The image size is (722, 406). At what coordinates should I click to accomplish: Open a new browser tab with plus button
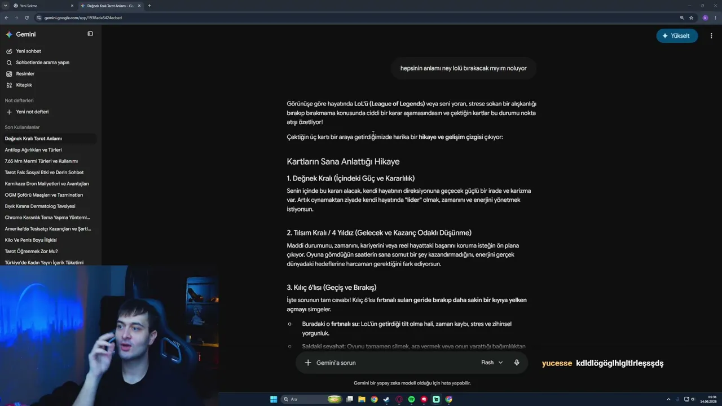(149, 6)
